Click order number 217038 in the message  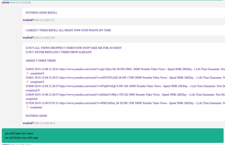[30, 103]
